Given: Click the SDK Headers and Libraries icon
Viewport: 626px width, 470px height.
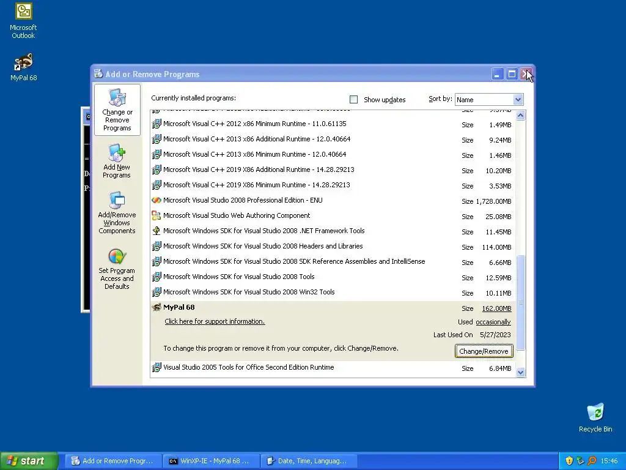Looking at the screenshot, I should click(156, 246).
